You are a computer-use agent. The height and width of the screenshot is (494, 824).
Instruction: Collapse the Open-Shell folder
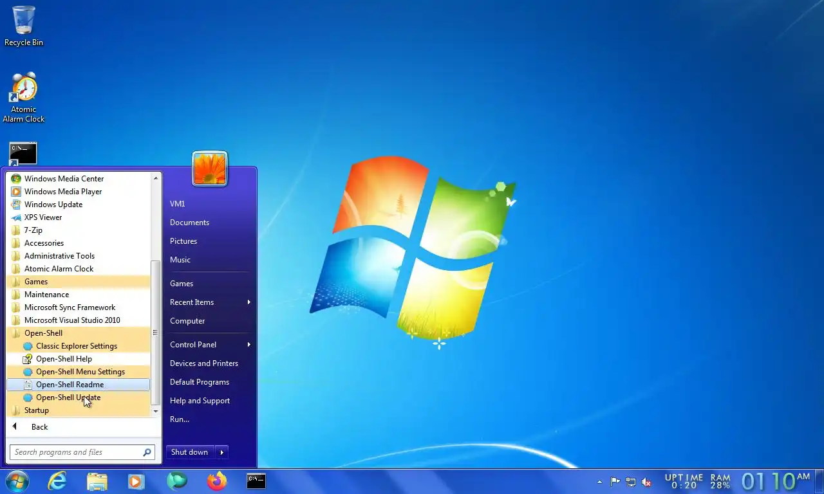(78, 333)
